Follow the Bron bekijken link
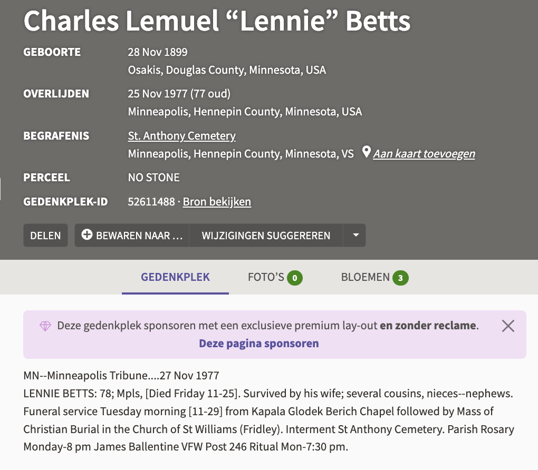Viewport: 538px width, 470px height. point(217,202)
